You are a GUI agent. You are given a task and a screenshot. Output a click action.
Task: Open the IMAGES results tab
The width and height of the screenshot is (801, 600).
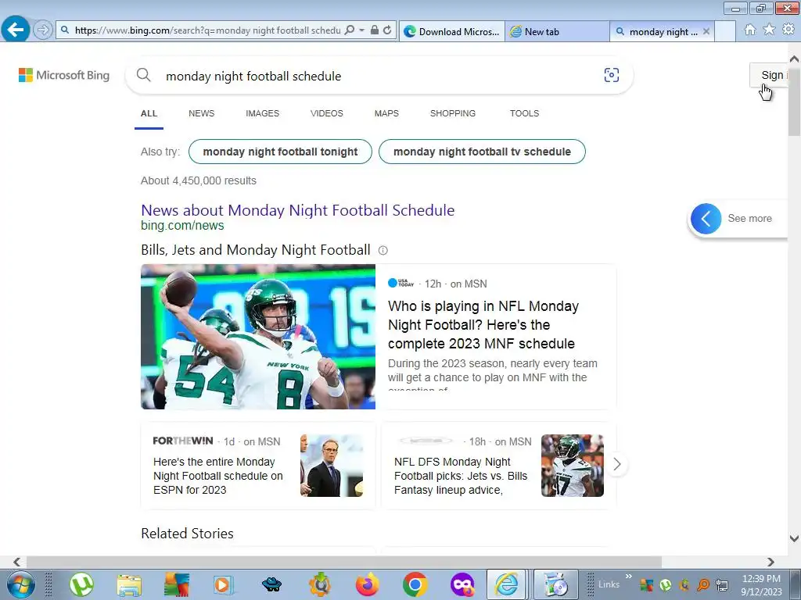262,113
